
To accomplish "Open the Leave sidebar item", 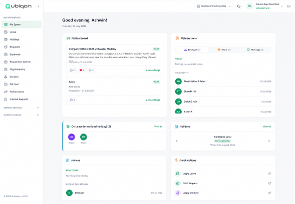I will (21, 32).
